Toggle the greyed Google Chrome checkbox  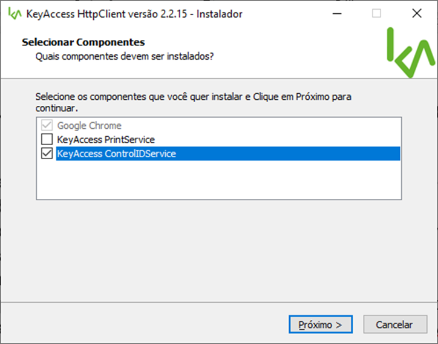[47, 125]
